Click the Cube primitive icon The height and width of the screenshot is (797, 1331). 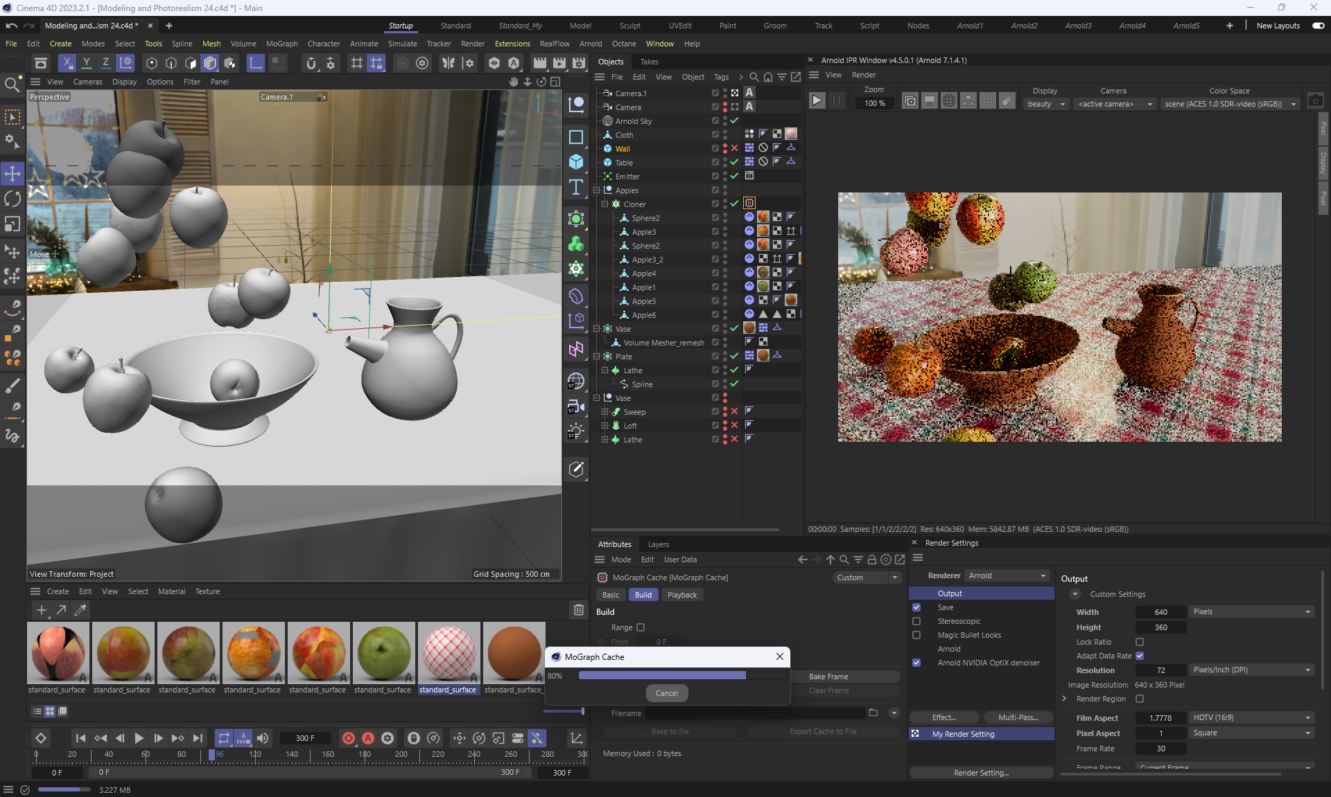click(576, 162)
